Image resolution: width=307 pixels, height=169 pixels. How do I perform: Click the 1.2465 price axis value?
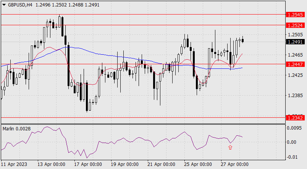(294, 55)
